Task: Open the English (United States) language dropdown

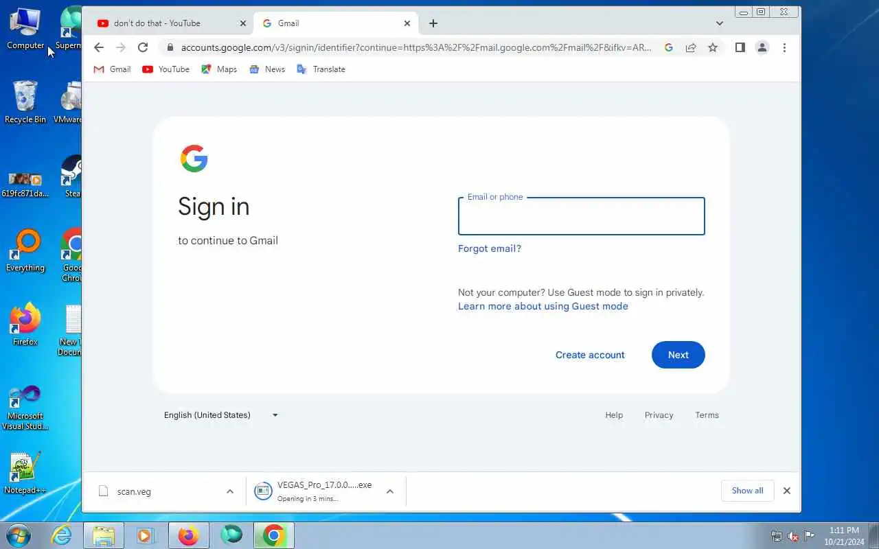Action: 221,415
